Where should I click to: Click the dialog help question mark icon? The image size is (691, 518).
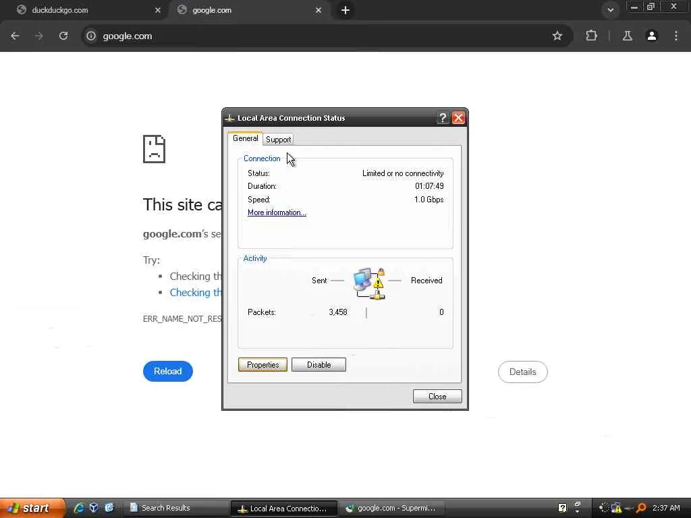coord(443,117)
